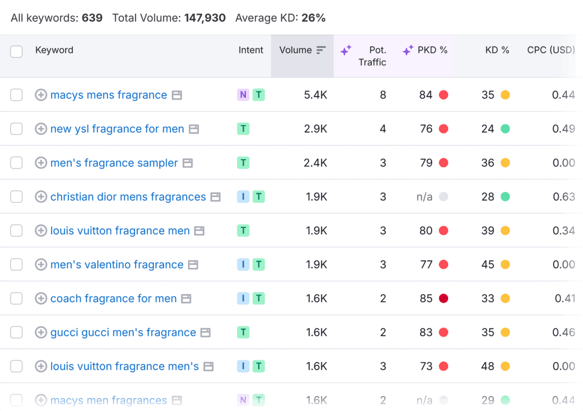
Task: Click the KD % column header
Action: 498,50
